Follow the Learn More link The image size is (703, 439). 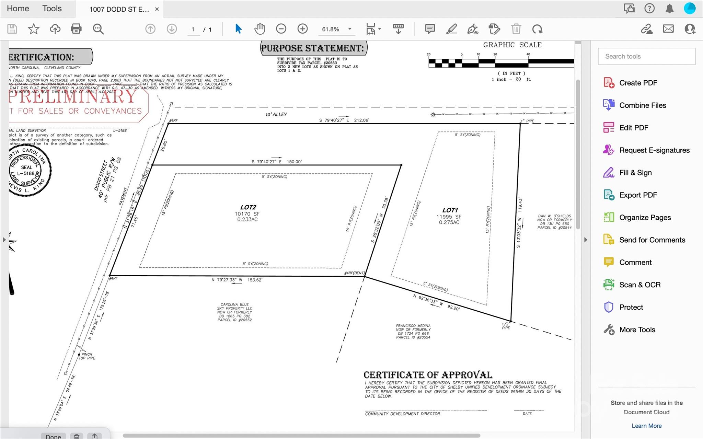[x=646, y=426]
